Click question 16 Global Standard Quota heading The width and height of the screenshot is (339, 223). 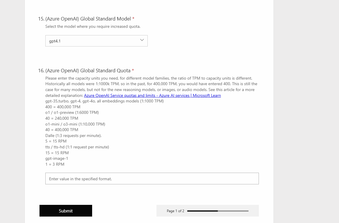[x=84, y=71]
